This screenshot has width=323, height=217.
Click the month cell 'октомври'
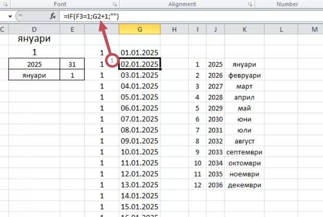click(244, 163)
